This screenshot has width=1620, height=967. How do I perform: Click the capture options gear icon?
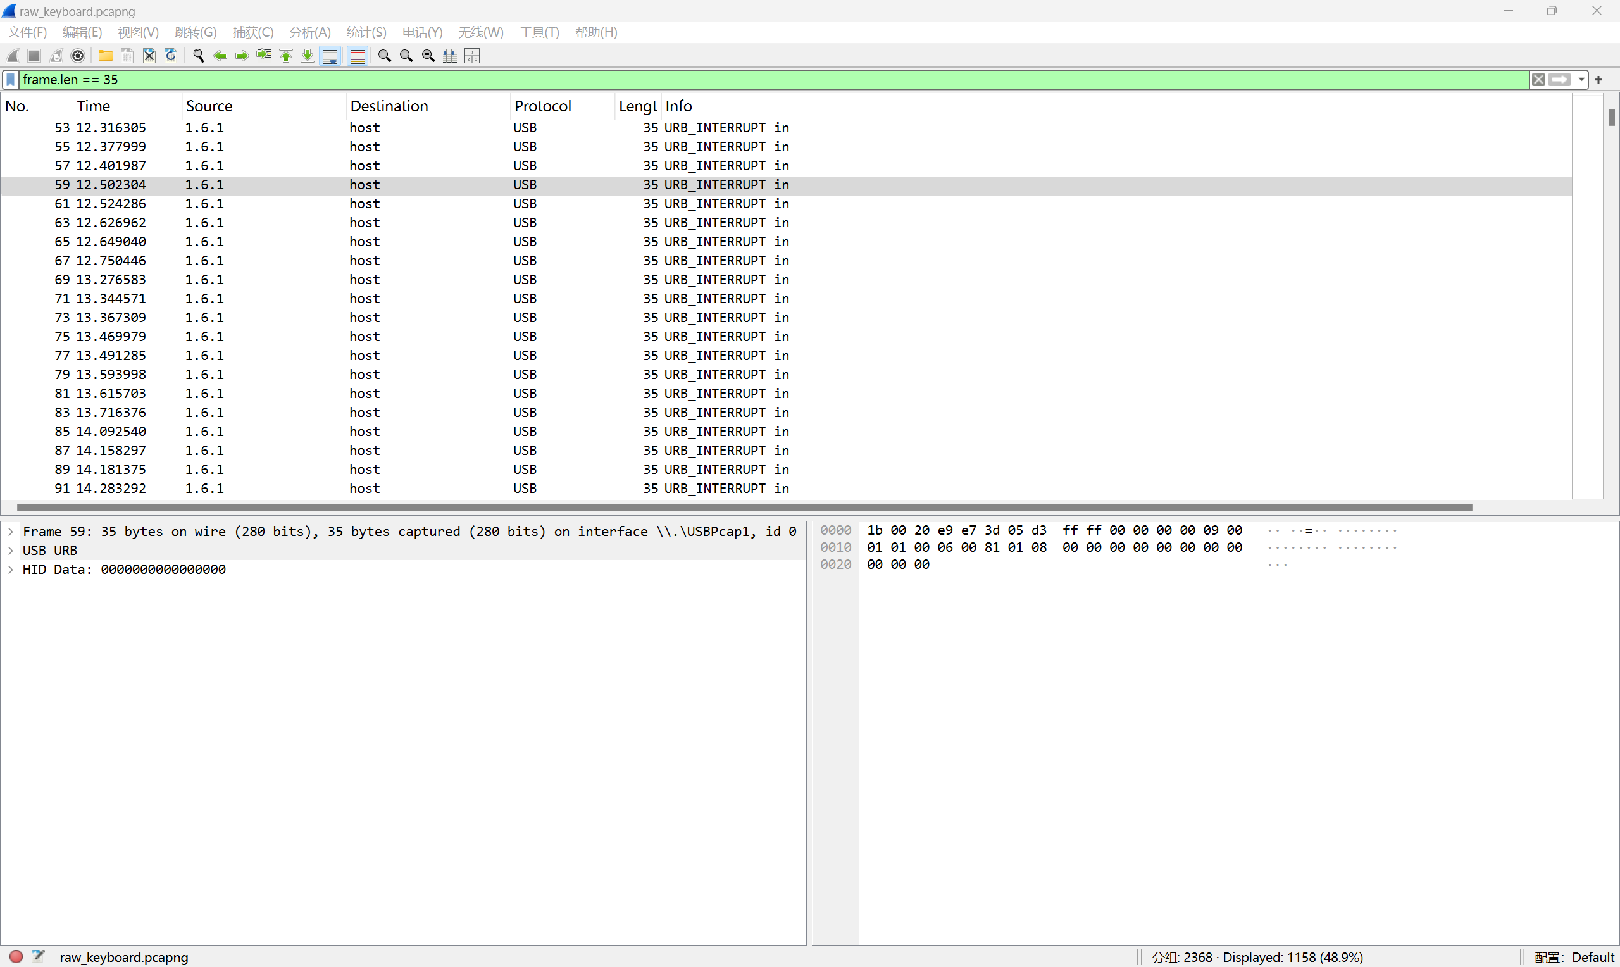(x=78, y=56)
